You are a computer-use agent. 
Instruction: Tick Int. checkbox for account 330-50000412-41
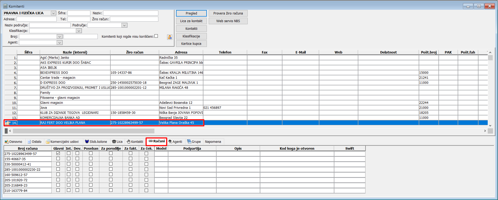tap(69, 164)
